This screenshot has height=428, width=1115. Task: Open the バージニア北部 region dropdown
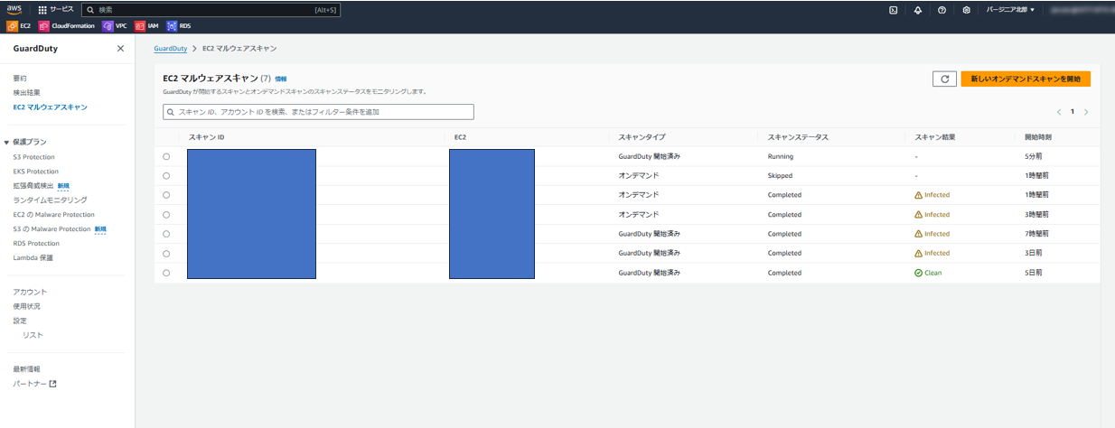[x=1011, y=9]
